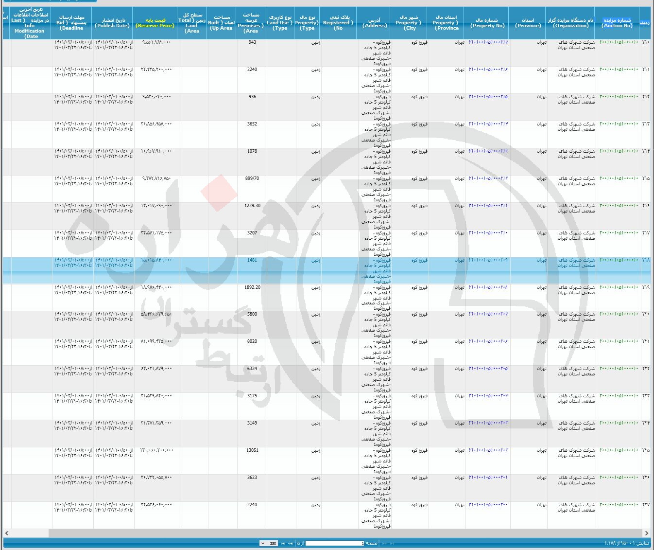Viewport: 654px width, 550px height.
Task: Sort by Auction No column header
Action: pos(617,23)
